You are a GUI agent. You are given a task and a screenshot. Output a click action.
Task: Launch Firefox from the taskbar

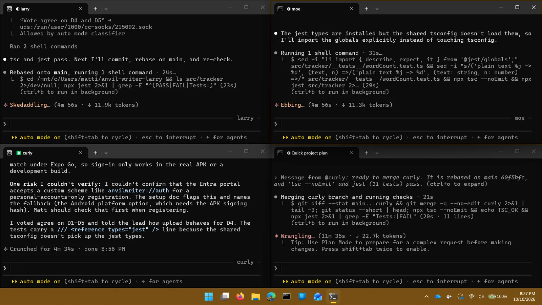[x=240, y=297]
